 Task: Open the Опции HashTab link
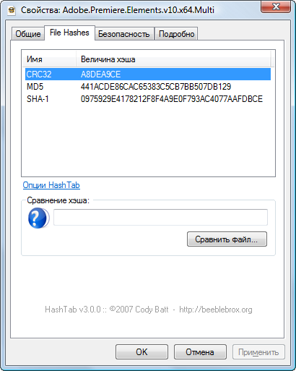click(51, 185)
